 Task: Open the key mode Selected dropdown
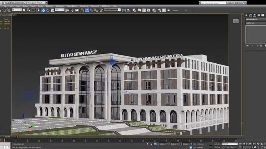pyautogui.click(x=229, y=144)
